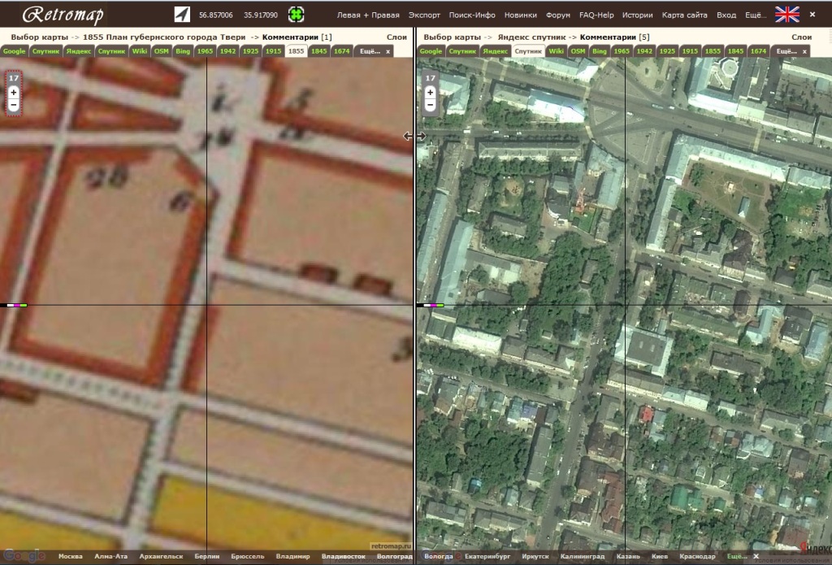832x565 pixels.
Task: Click the green crosshair sync icon
Action: (x=296, y=15)
